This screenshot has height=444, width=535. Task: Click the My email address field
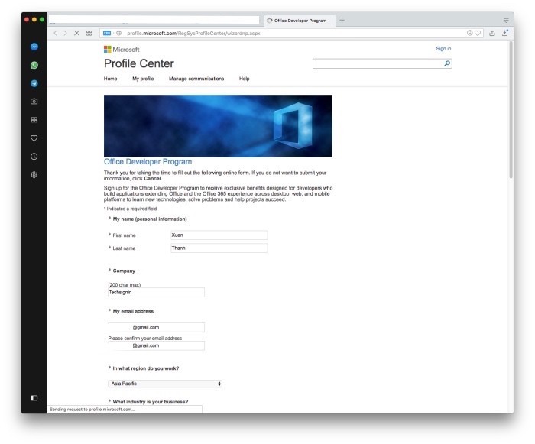156,327
